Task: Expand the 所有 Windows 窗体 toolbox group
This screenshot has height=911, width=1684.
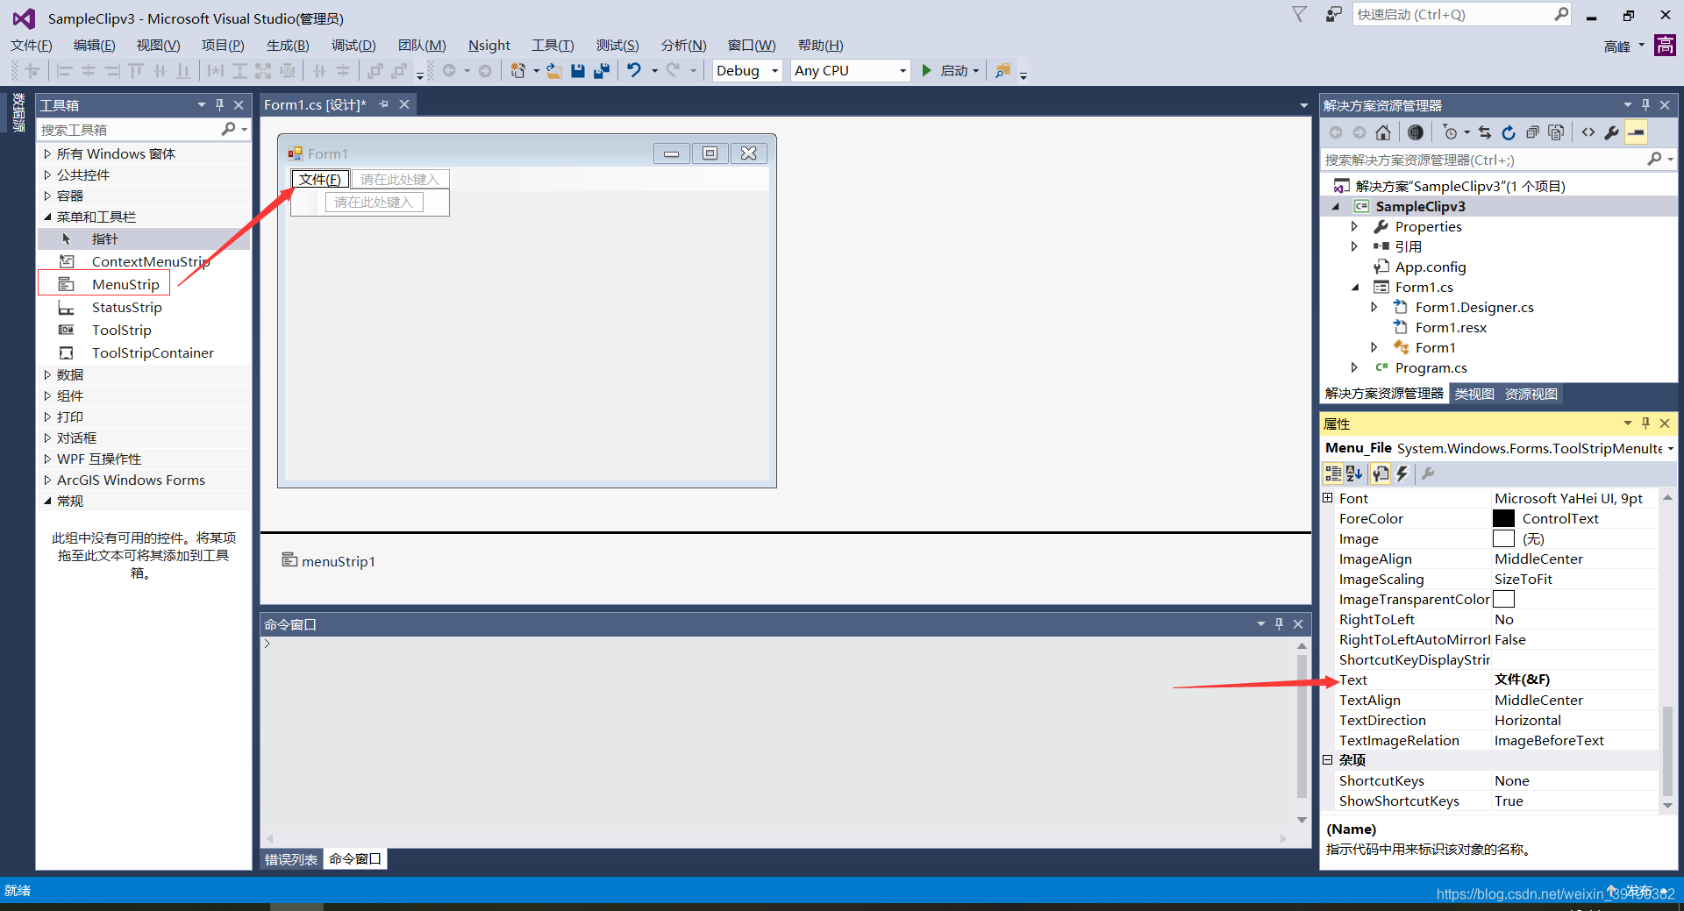Action: [x=47, y=153]
